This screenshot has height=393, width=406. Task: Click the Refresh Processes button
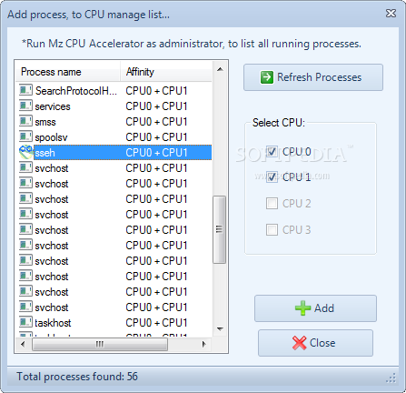(313, 77)
